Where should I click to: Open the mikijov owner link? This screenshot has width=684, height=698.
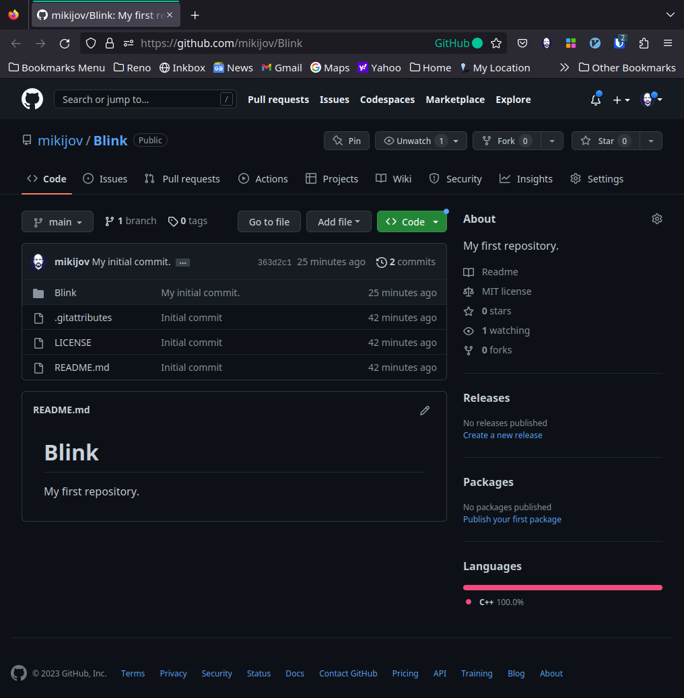[x=60, y=141]
